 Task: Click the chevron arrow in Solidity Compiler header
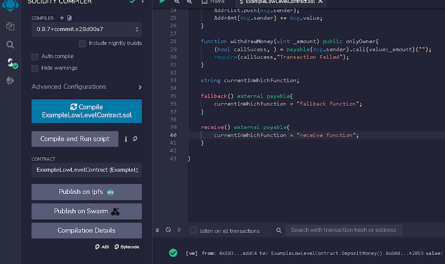pos(142,2)
